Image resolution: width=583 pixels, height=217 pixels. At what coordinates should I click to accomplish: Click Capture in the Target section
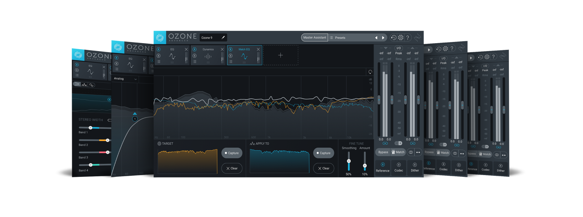[232, 153]
